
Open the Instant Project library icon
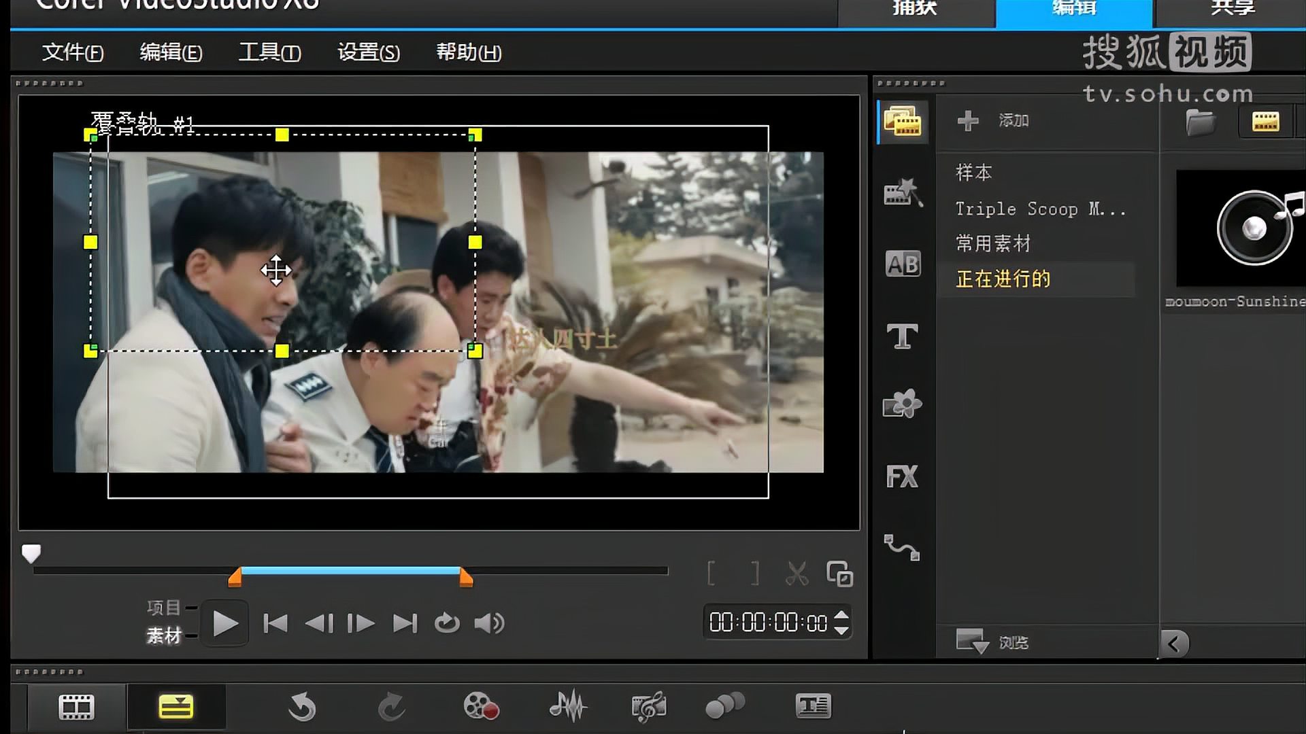tap(902, 193)
